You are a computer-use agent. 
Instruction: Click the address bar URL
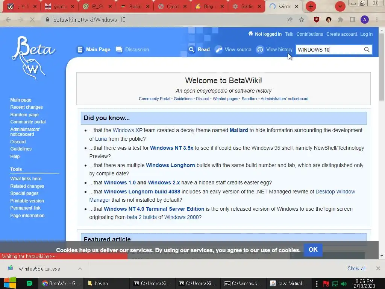click(89, 20)
